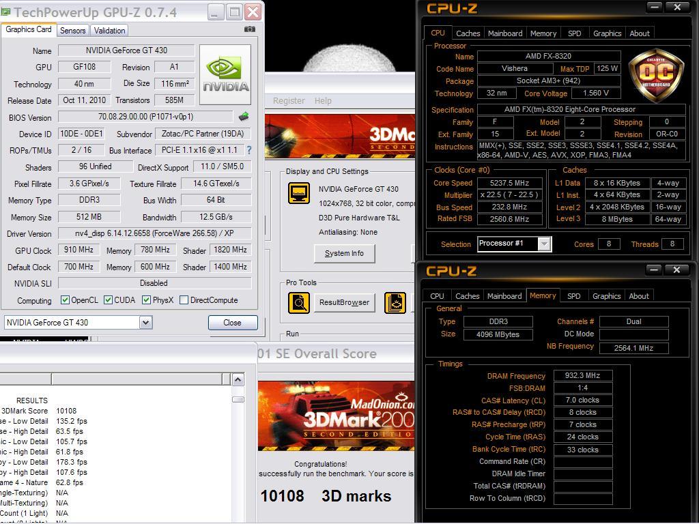Click the GPU Clock 910 MHz value
Viewport: 699px width, 524px height.
pos(79,250)
